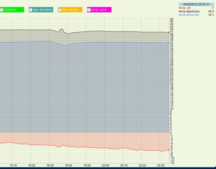Viewport: 216px width, 169px height.
Task: Check the temp. salon checkbox
Action: click(x=89, y=10)
